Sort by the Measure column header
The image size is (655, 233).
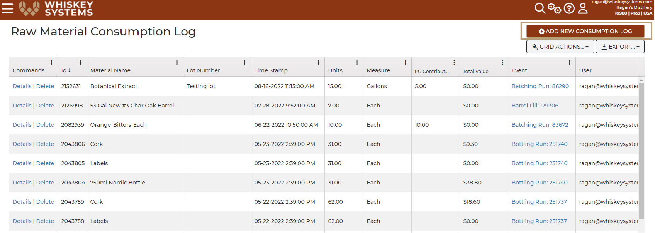pyautogui.click(x=378, y=70)
